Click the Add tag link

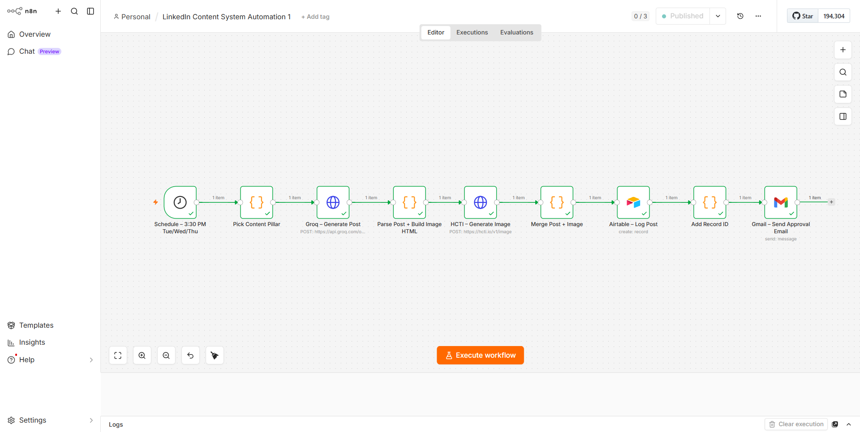pos(315,17)
